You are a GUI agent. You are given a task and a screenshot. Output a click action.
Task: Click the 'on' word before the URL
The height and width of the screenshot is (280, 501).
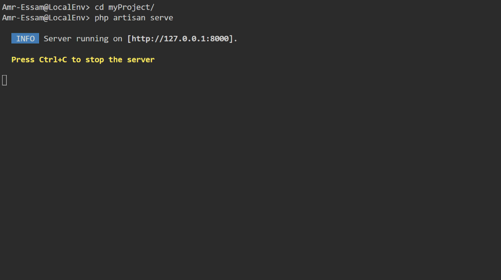click(117, 39)
